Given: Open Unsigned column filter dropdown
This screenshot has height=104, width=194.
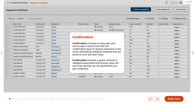Looking at the screenshot, I should 156,24.
